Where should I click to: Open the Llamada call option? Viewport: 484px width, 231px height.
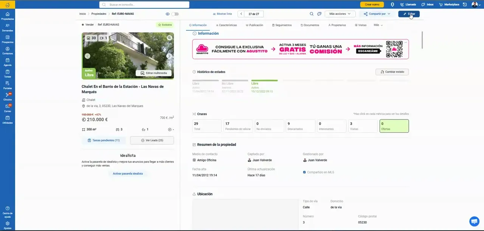408,5
